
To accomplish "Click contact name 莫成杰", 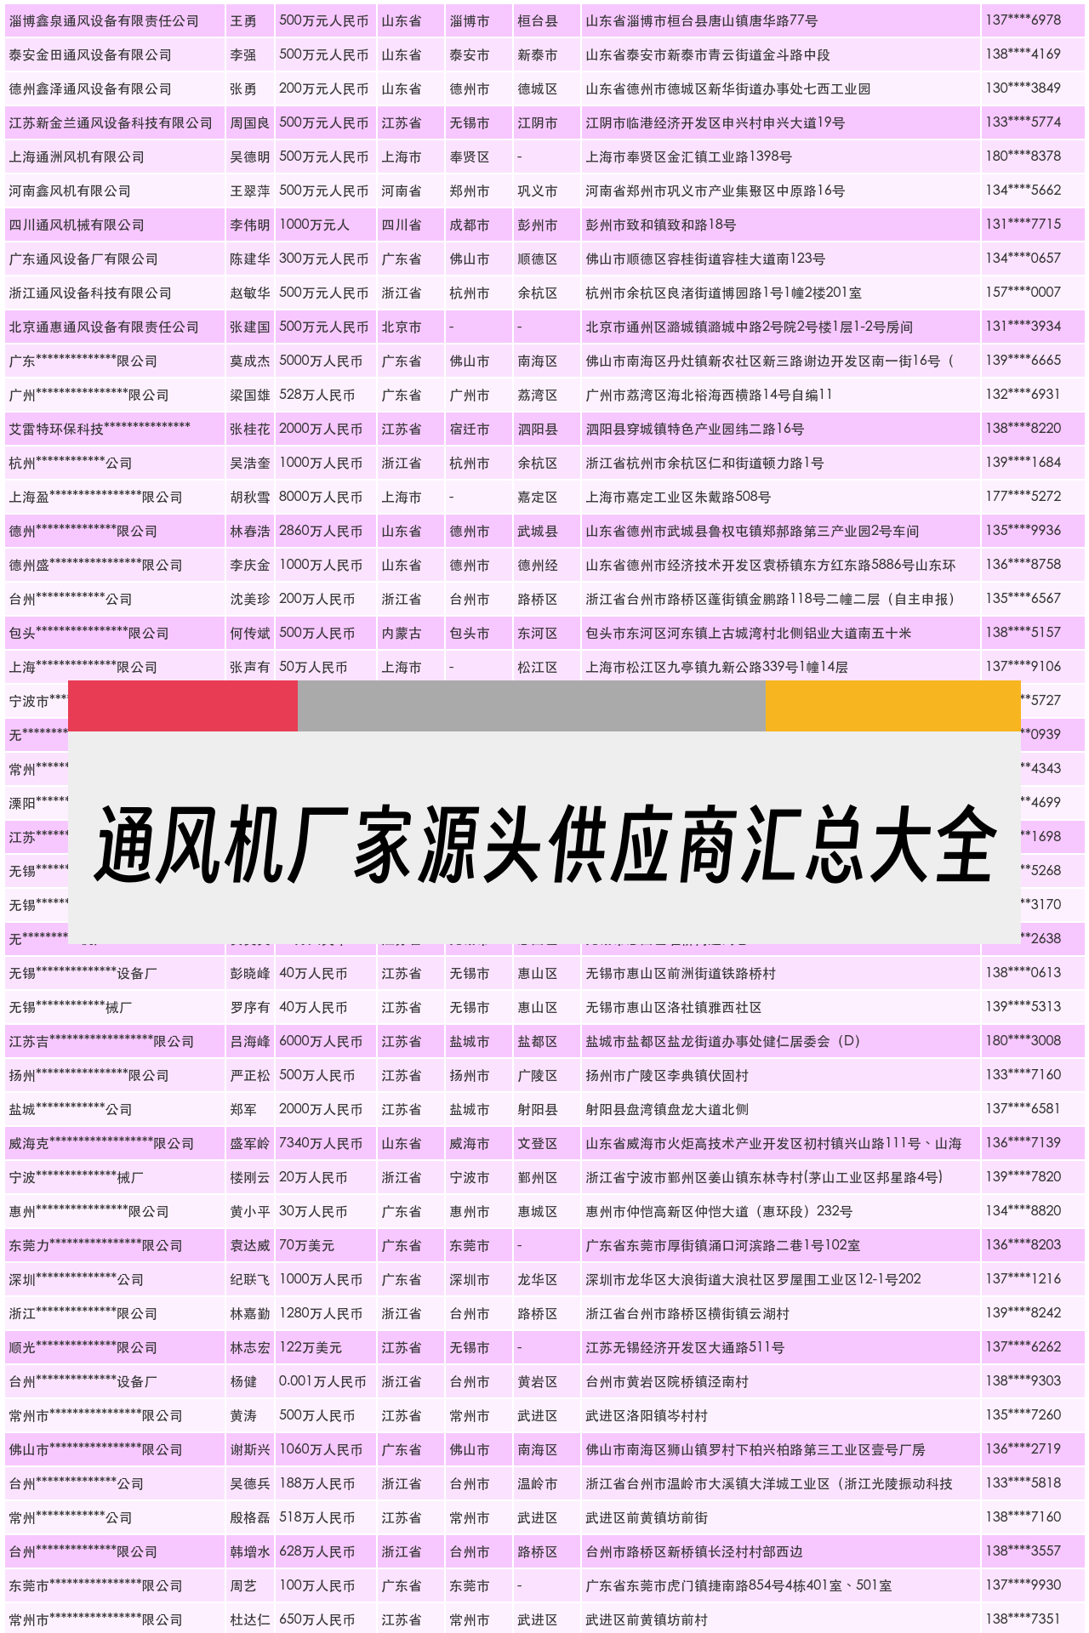I will [x=250, y=361].
